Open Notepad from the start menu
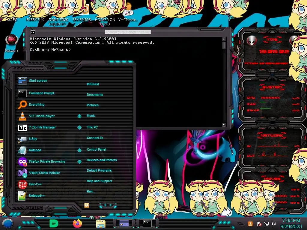307x230 pixels. pyautogui.click(x=29, y=150)
